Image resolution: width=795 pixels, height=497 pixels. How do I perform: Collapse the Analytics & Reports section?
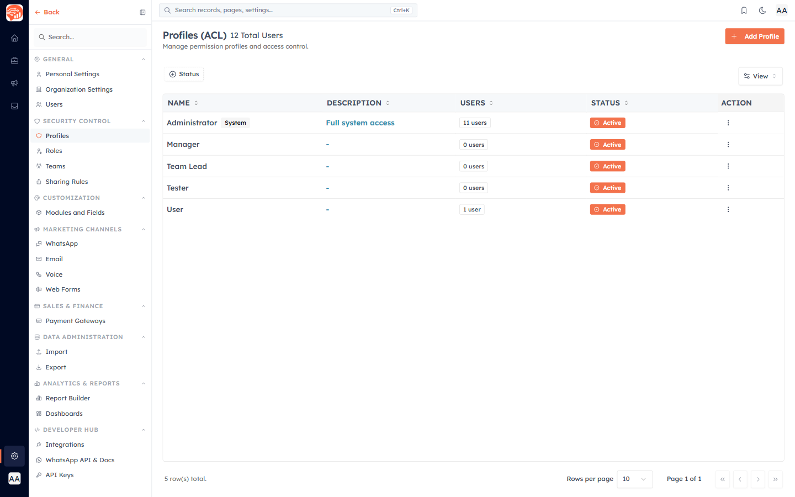tap(144, 383)
